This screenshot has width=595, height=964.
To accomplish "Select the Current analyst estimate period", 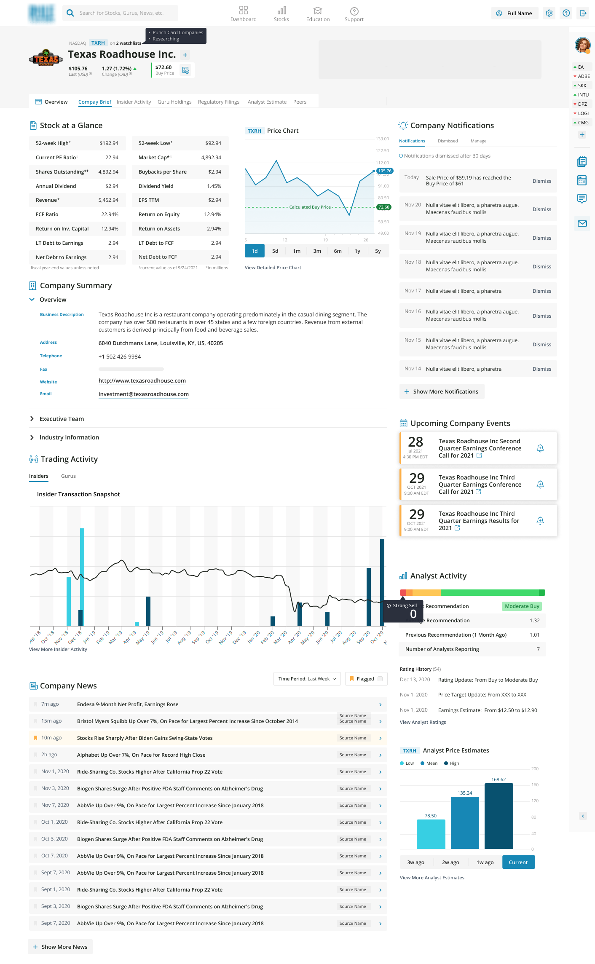I will 518,862.
